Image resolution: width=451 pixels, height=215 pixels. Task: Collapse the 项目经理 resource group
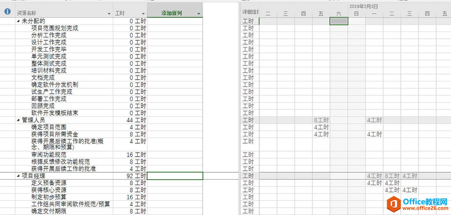(x=18, y=176)
